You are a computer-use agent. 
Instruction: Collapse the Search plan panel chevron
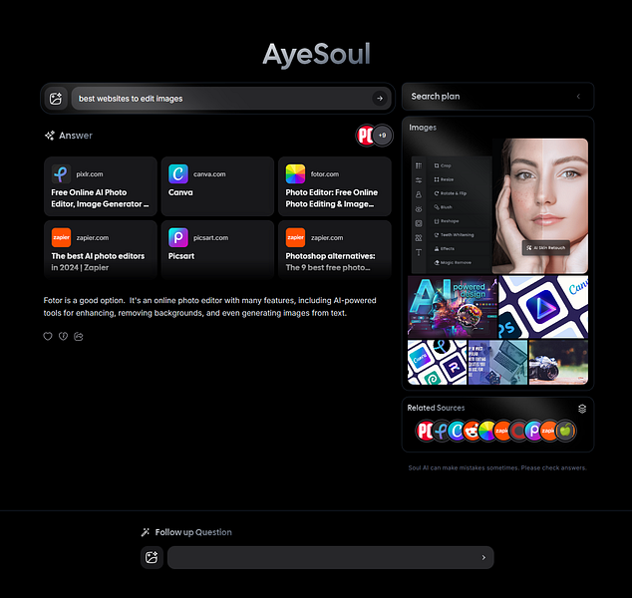[x=578, y=97]
